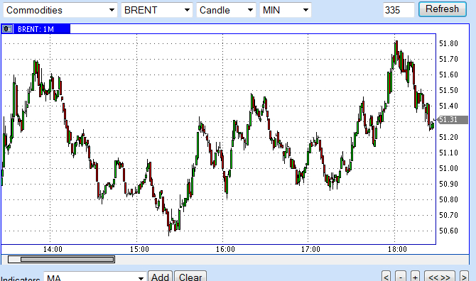
Task: Click the Add indicator button
Action: coord(161,277)
